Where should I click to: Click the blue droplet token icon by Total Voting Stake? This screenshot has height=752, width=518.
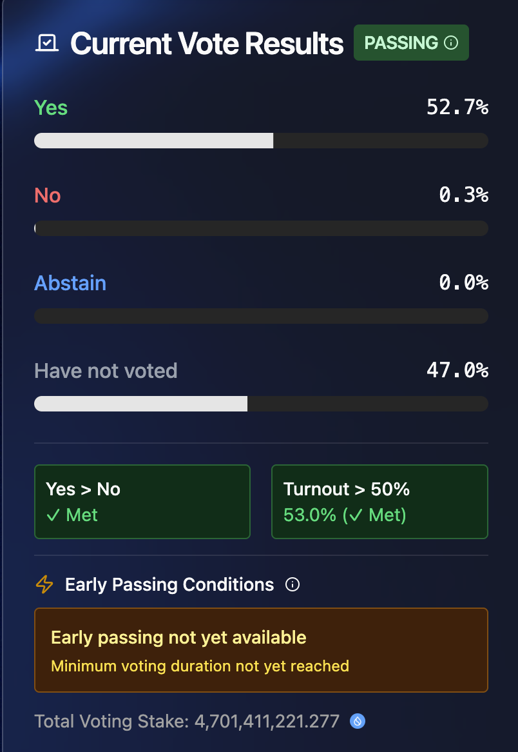[358, 721]
